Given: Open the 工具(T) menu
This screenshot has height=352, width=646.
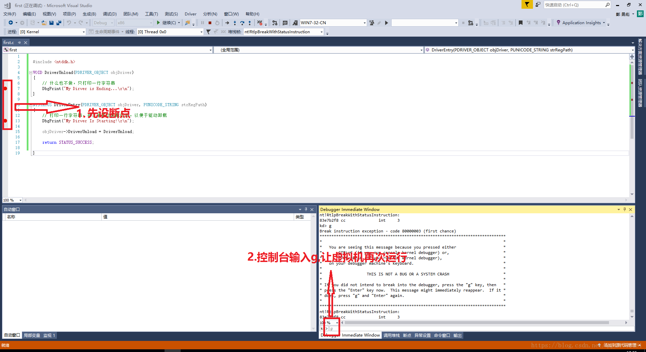Looking at the screenshot, I should tap(151, 14).
